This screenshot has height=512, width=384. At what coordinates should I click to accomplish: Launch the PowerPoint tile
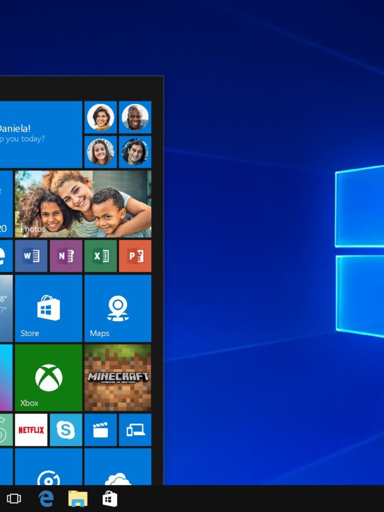pos(135,256)
